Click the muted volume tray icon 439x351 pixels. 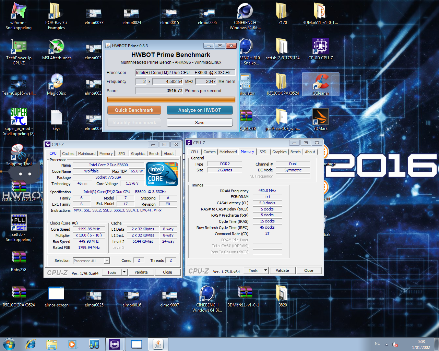395,344
